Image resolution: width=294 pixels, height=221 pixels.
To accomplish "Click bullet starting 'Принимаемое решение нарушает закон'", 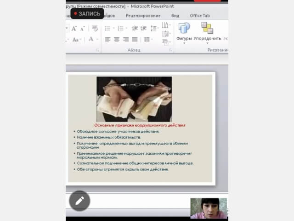I will point(134,155).
